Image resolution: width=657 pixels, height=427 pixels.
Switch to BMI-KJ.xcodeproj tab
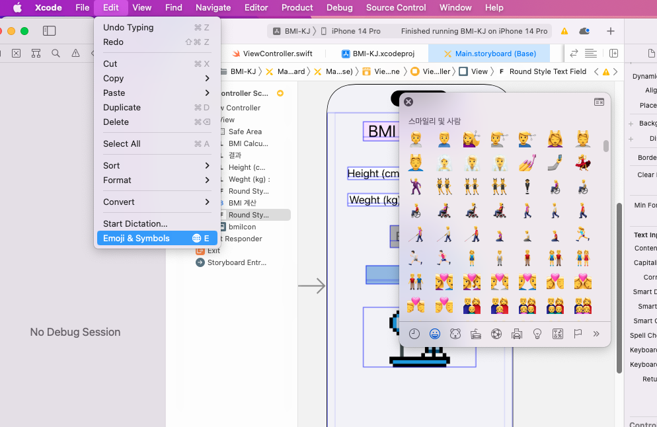[378, 54]
